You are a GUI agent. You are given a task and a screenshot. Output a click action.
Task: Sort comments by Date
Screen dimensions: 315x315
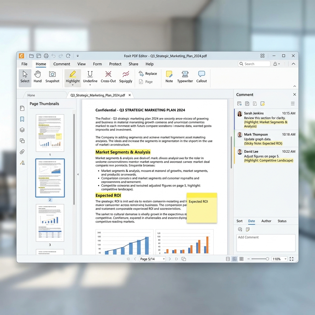click(x=252, y=221)
